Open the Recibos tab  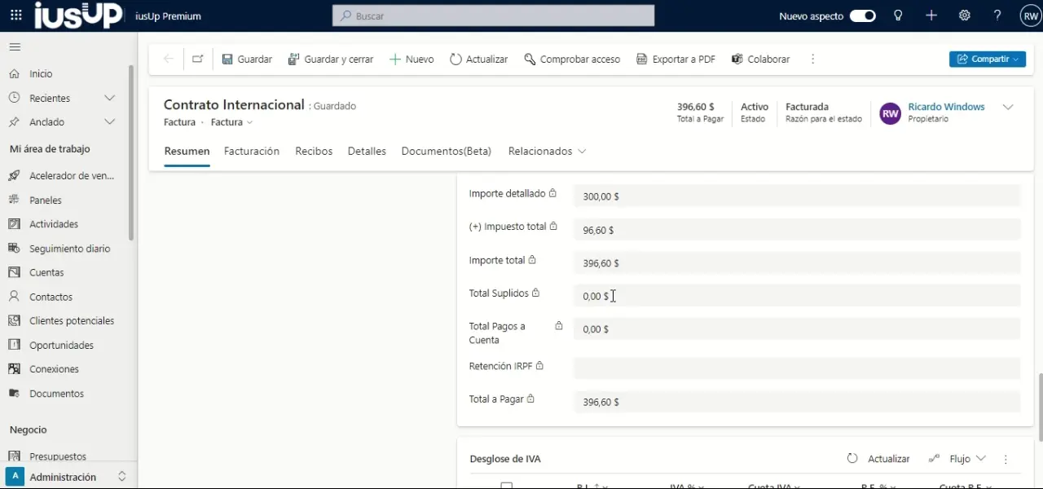(314, 152)
